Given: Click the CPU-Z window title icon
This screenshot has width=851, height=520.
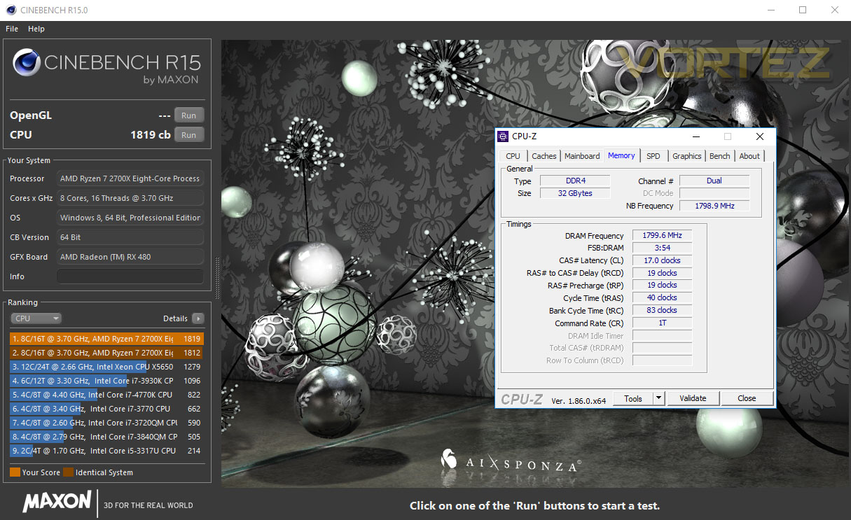Looking at the screenshot, I should [503, 136].
